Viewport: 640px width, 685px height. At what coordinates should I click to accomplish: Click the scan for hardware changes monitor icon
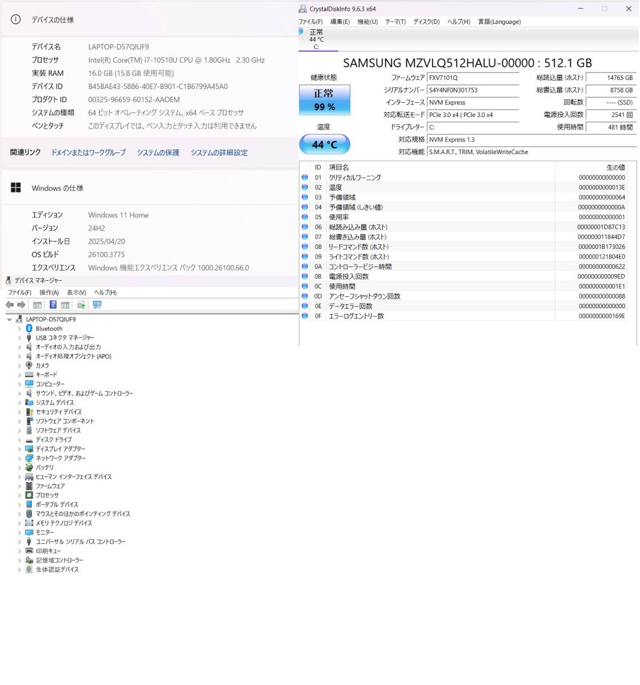97,305
